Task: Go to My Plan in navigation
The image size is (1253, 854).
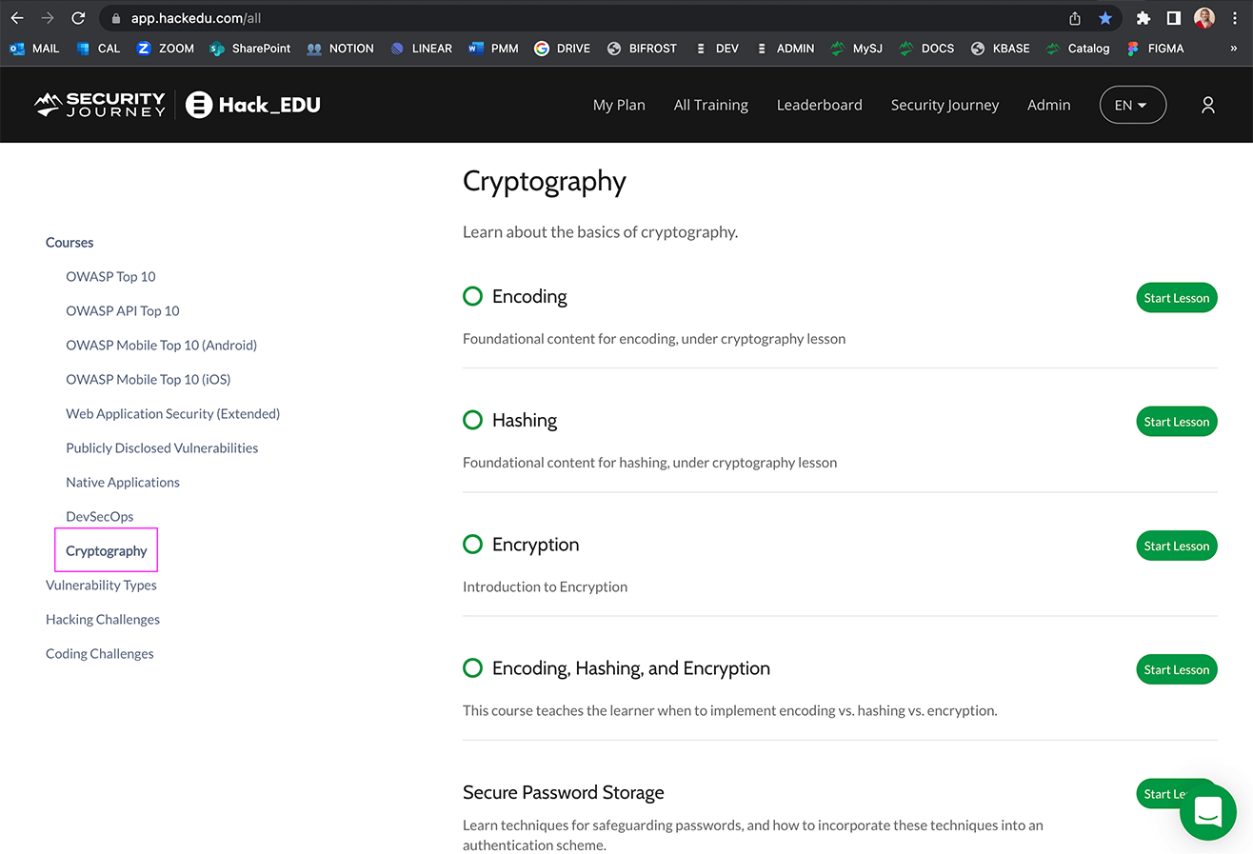Action: pos(619,105)
